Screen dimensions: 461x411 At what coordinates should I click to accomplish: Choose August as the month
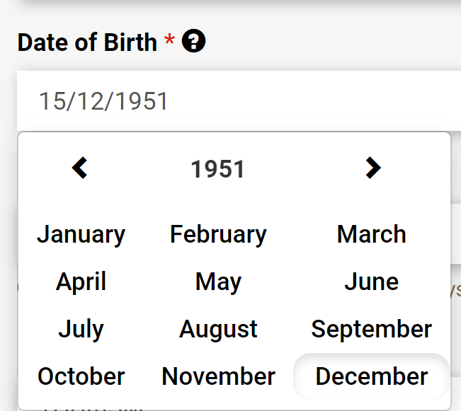click(218, 329)
